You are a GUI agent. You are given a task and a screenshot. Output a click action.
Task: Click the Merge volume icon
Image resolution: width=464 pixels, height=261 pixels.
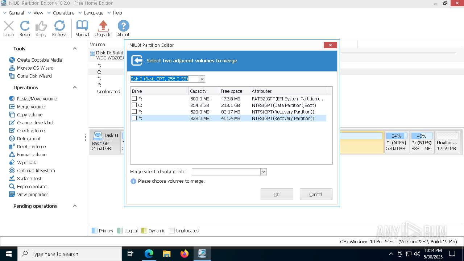pyautogui.click(x=12, y=107)
